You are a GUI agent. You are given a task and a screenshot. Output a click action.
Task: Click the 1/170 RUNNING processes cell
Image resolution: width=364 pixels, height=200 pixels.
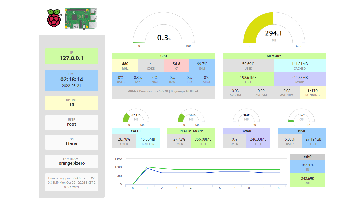pos(312,92)
